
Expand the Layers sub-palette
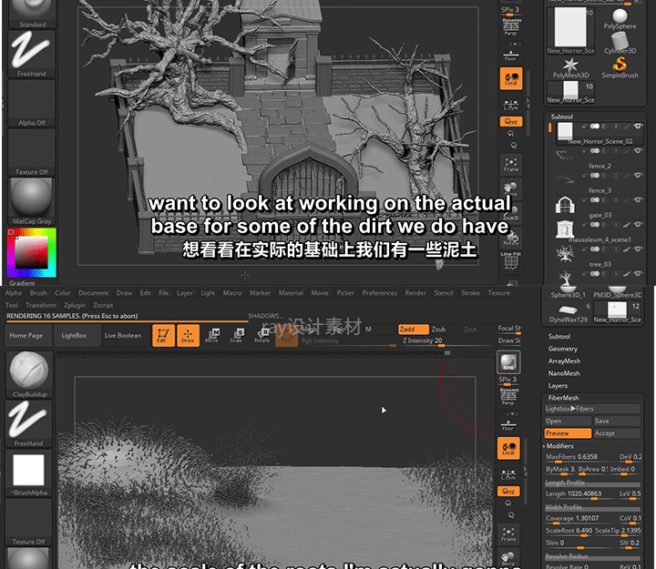tap(558, 386)
